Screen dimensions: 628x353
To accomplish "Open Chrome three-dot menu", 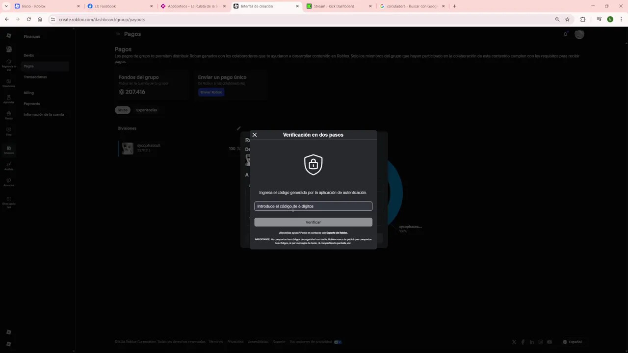I will (621, 20).
